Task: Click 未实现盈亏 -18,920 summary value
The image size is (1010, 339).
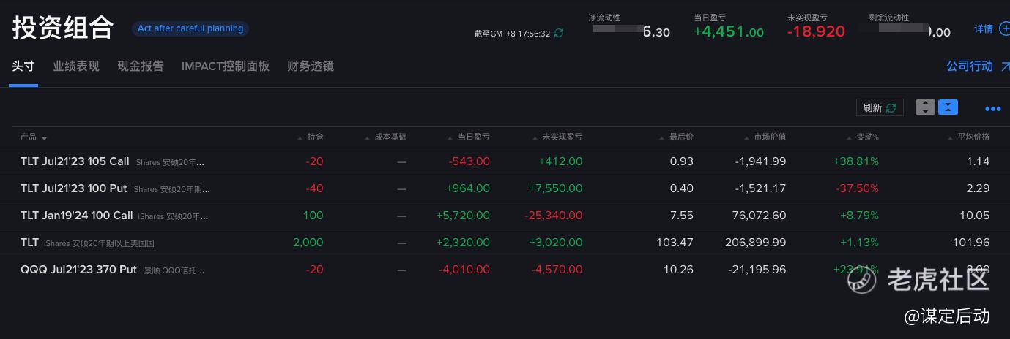Action: click(x=816, y=31)
